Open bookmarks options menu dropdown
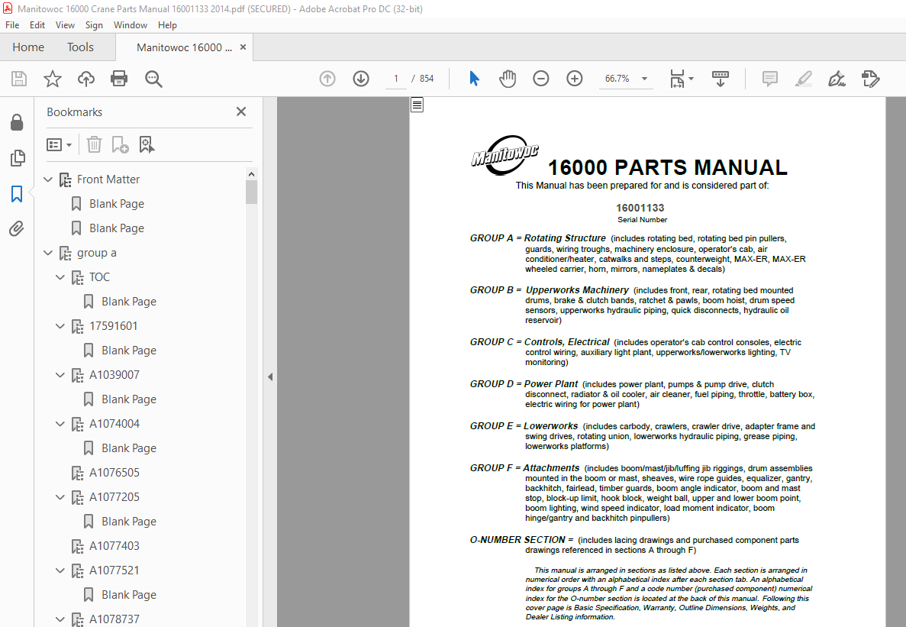Image resolution: width=906 pixels, height=627 pixels. [x=59, y=144]
